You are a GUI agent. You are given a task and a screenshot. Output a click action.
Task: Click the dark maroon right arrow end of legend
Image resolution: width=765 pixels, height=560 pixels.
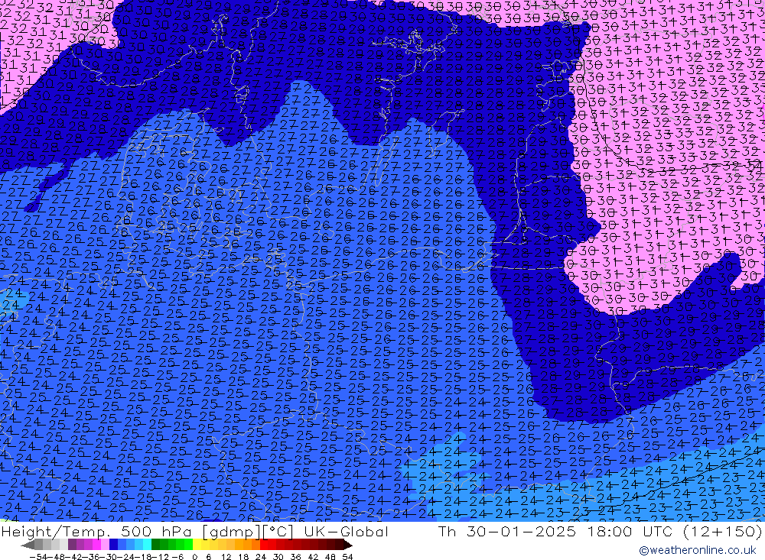(348, 545)
